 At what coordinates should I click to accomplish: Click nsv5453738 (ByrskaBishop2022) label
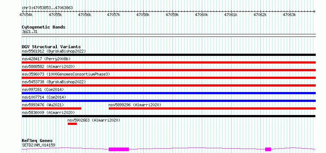click(53, 82)
